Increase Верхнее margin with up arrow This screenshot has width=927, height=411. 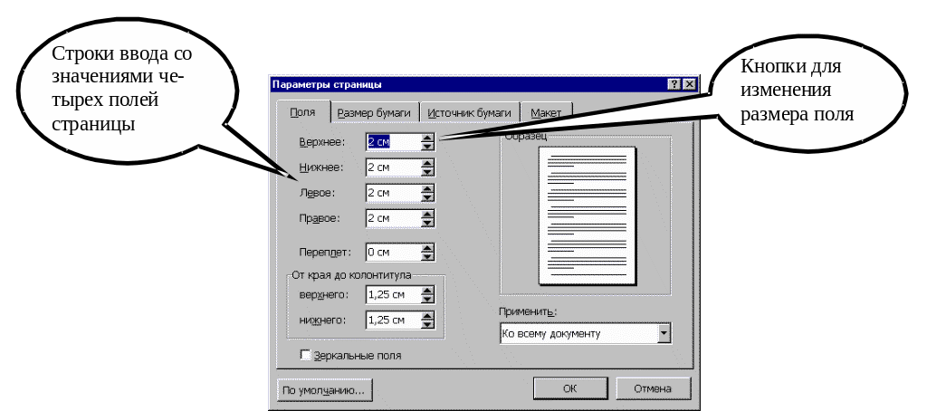pyautogui.click(x=428, y=139)
